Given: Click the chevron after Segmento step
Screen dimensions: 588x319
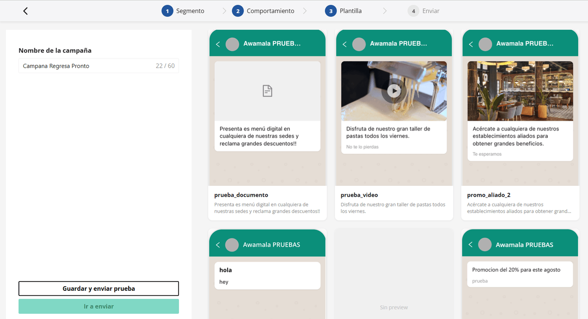Looking at the screenshot, I should point(224,11).
